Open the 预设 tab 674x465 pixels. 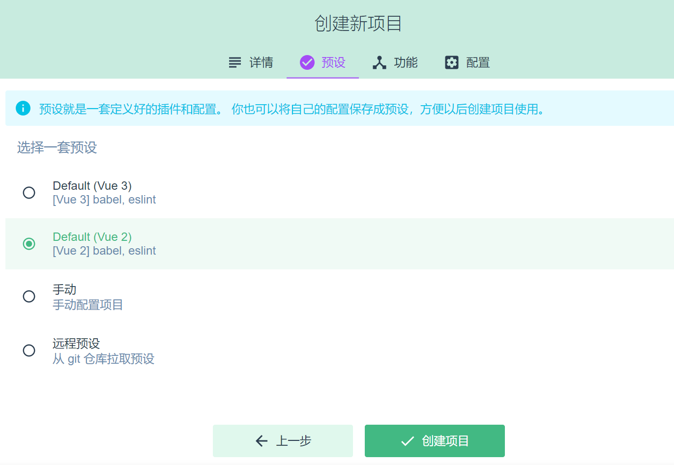point(322,62)
